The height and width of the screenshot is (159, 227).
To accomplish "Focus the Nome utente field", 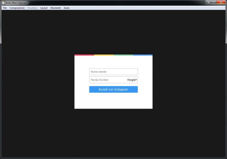I will [x=113, y=72].
